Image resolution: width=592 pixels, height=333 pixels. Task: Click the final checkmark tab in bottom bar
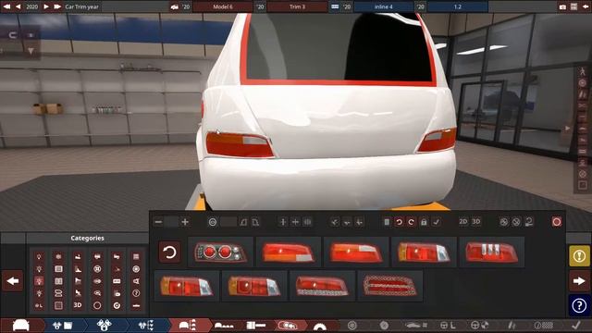click(576, 325)
